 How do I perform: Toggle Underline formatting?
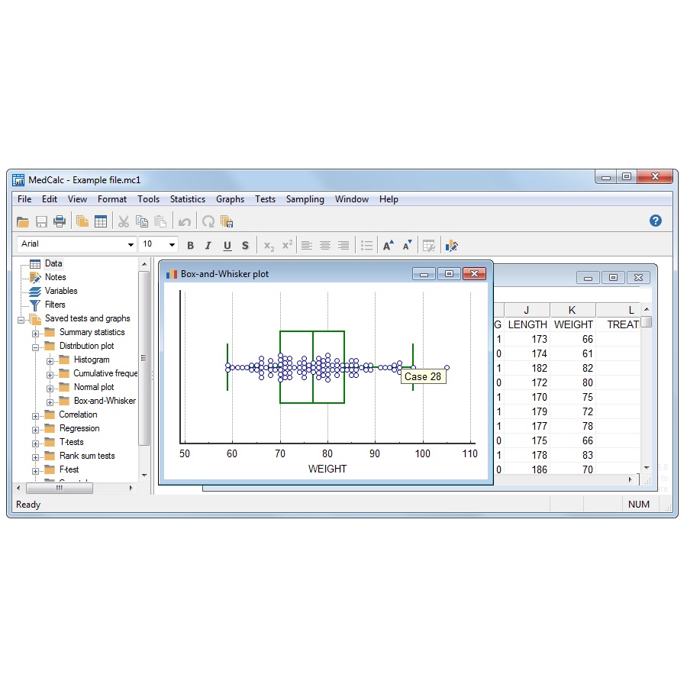(227, 246)
